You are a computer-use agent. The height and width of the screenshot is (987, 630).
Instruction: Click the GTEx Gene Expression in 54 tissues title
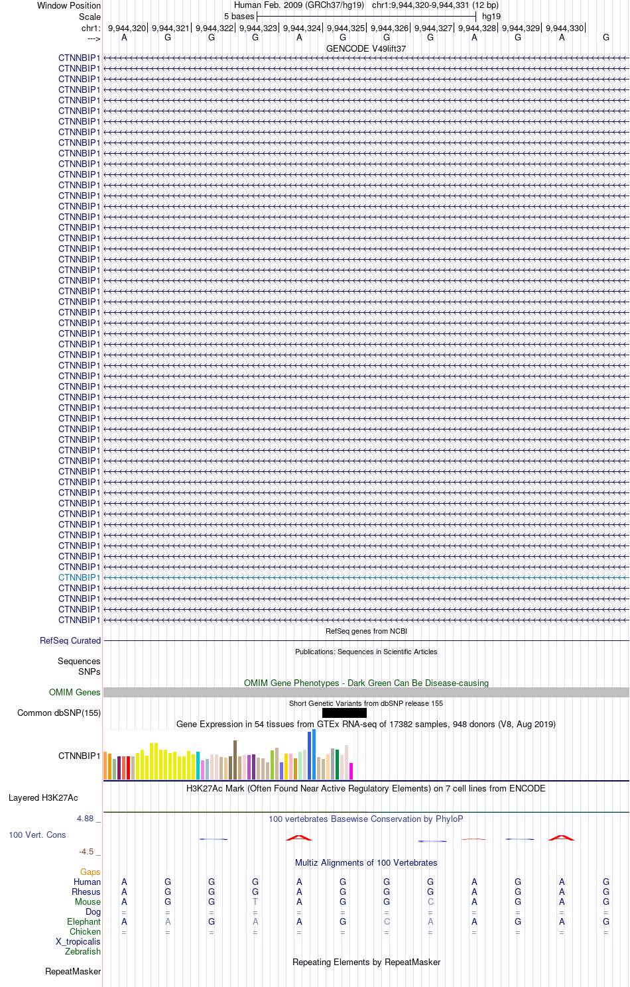(366, 724)
